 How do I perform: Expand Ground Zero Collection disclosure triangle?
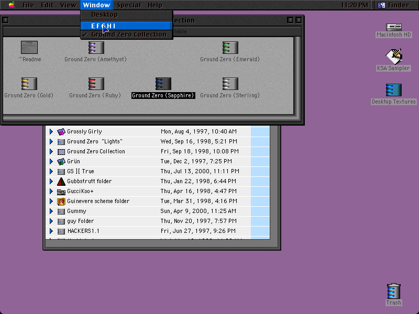51,151
